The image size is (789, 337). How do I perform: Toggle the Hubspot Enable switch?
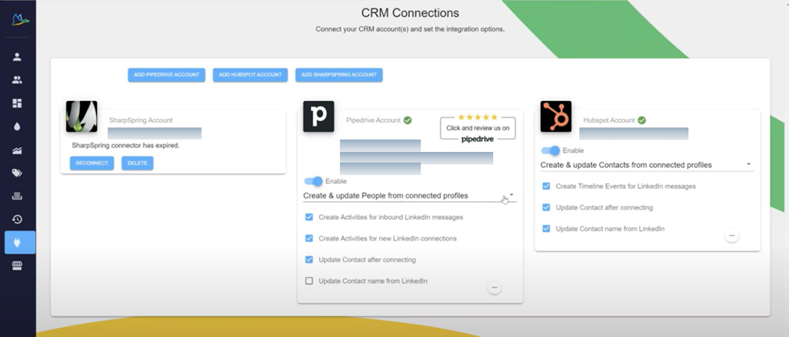(550, 150)
